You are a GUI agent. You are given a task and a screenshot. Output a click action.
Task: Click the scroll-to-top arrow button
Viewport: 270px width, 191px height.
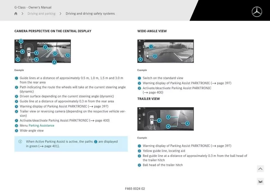[260, 169]
